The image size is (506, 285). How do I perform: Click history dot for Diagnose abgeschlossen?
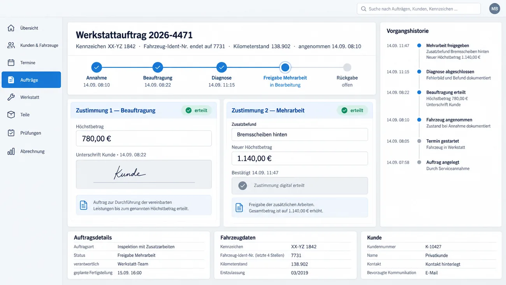point(419,72)
